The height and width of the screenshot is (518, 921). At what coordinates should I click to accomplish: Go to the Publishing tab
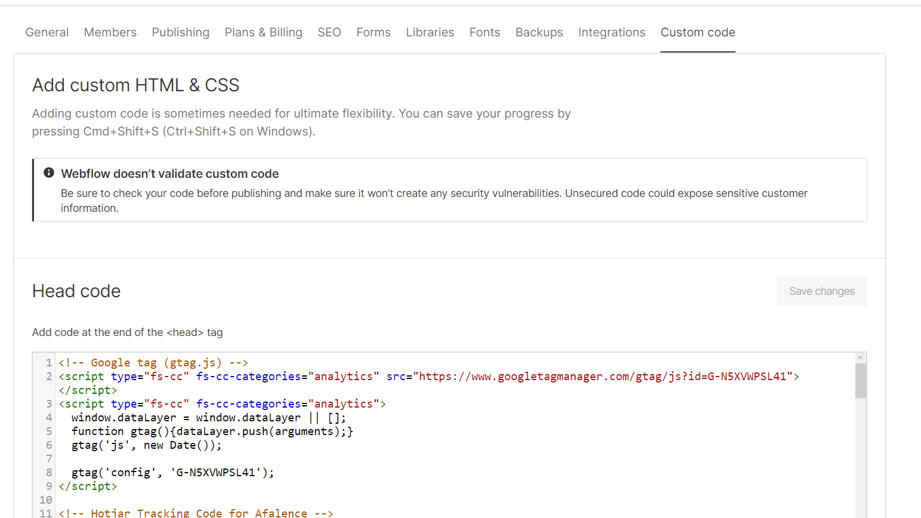(x=181, y=32)
